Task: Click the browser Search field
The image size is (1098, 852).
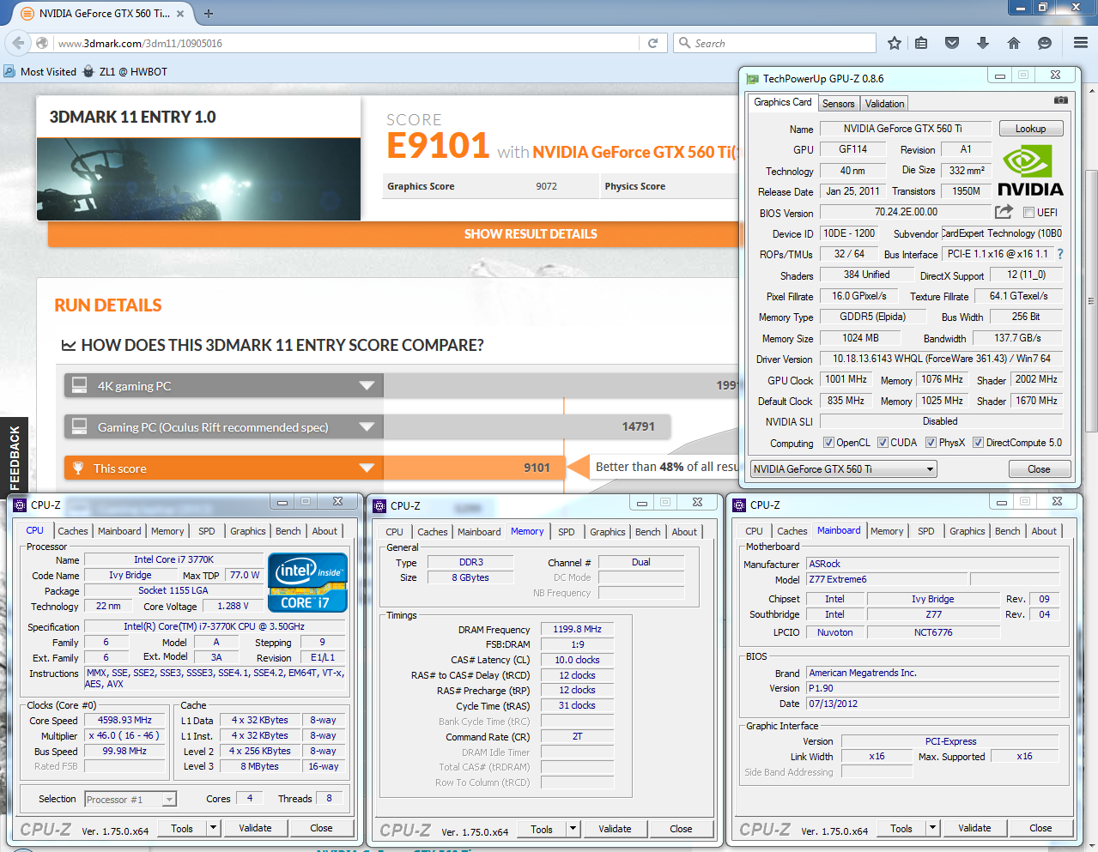Action: point(775,43)
